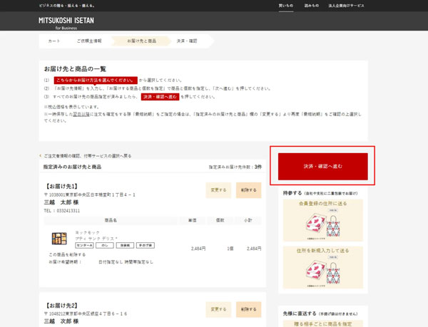Click the Mitsukoshi Isetan for Business logo
This screenshot has height=327, width=428.
point(66,22)
